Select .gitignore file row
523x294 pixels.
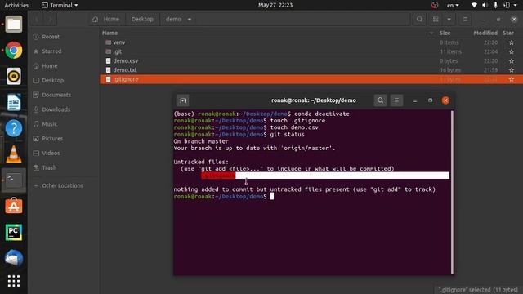[x=311, y=79]
